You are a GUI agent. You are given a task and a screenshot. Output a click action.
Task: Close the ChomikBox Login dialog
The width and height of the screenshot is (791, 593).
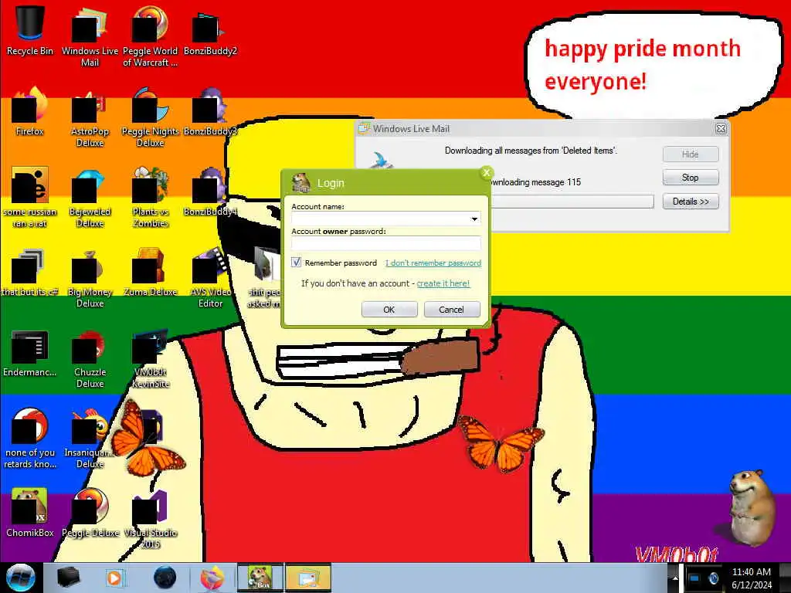(487, 173)
